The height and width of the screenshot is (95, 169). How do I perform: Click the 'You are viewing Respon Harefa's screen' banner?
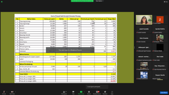click(82, 1)
